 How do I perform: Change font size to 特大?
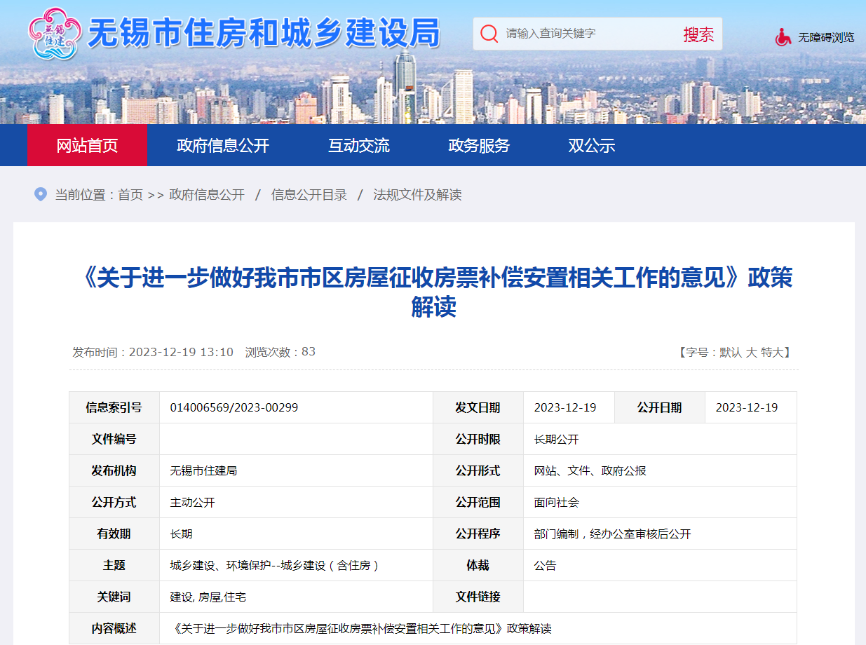pyautogui.click(x=772, y=352)
